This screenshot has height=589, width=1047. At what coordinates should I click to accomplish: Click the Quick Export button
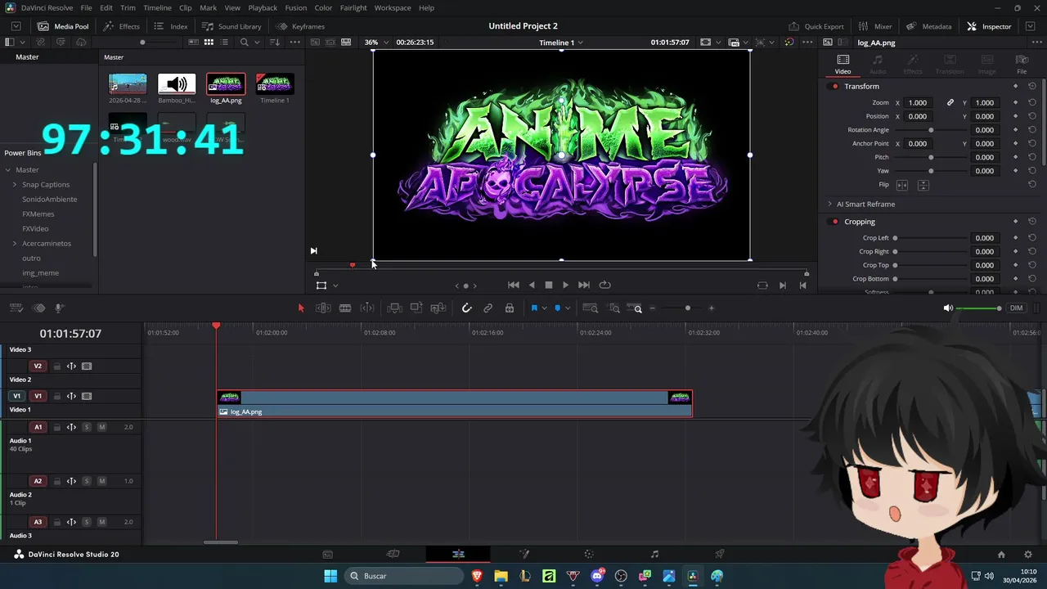816,26
